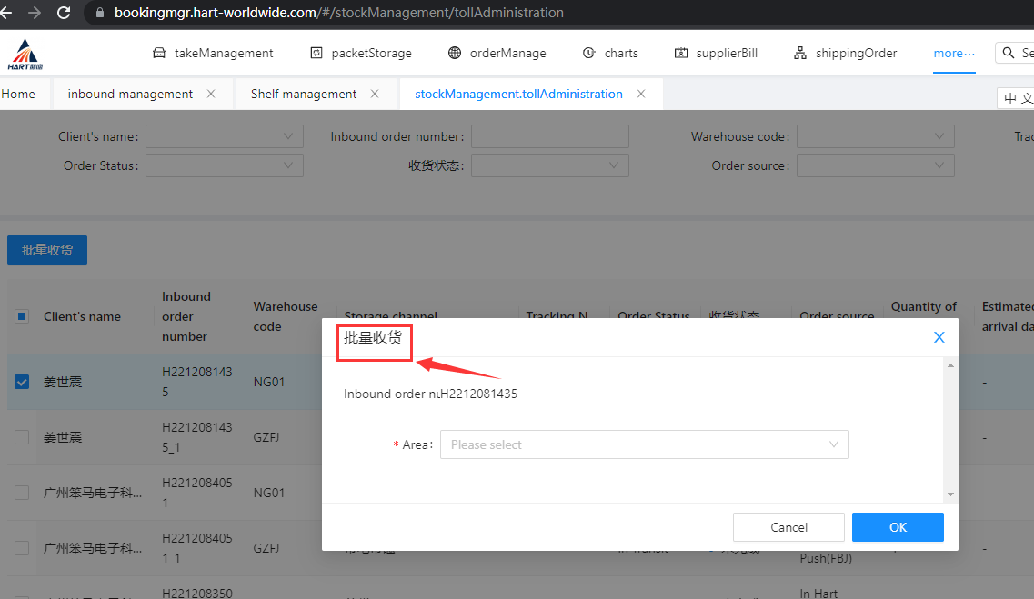Uncheck the first row H2212081435 checkbox
This screenshot has height=599, width=1034.
(x=22, y=382)
